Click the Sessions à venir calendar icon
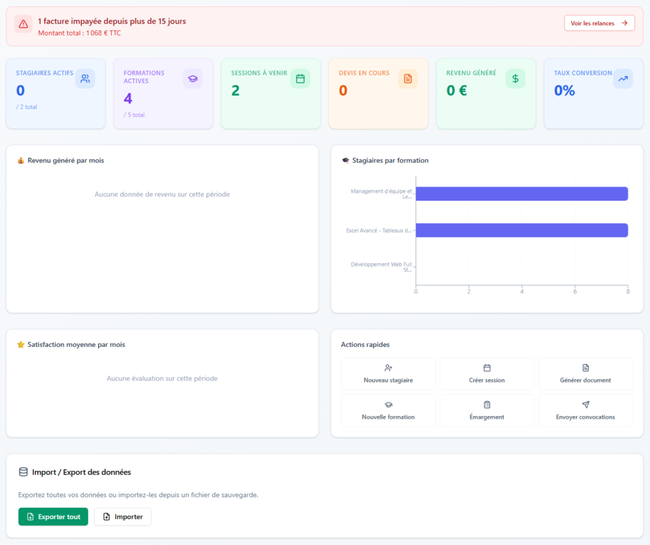650x545 pixels. pos(300,79)
